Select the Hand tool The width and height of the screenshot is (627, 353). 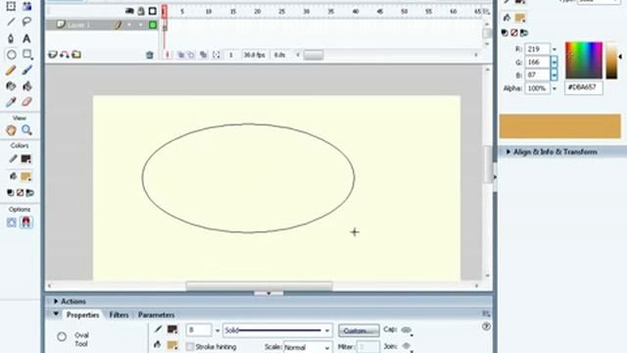point(11,130)
